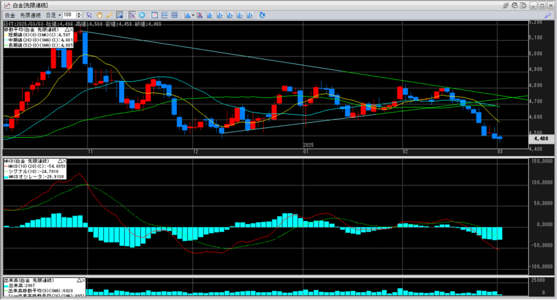The image size is (557, 300).
Task: Click the 先限連続 contract label
Action: coord(30,15)
